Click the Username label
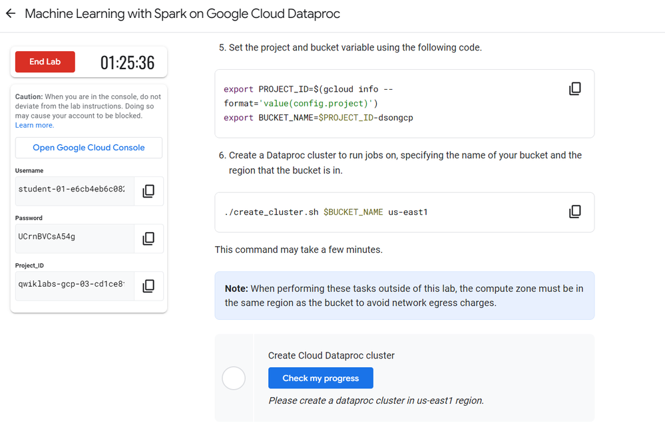This screenshot has width=665, height=427. click(x=29, y=170)
